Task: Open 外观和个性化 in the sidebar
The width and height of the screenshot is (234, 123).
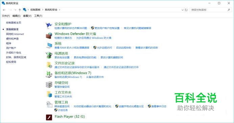Action: pos(14,53)
